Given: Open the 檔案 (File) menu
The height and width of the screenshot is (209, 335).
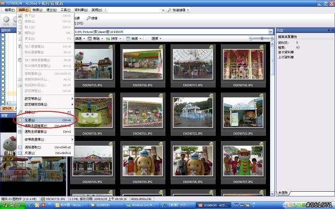Looking at the screenshot, I should tap(9, 10).
